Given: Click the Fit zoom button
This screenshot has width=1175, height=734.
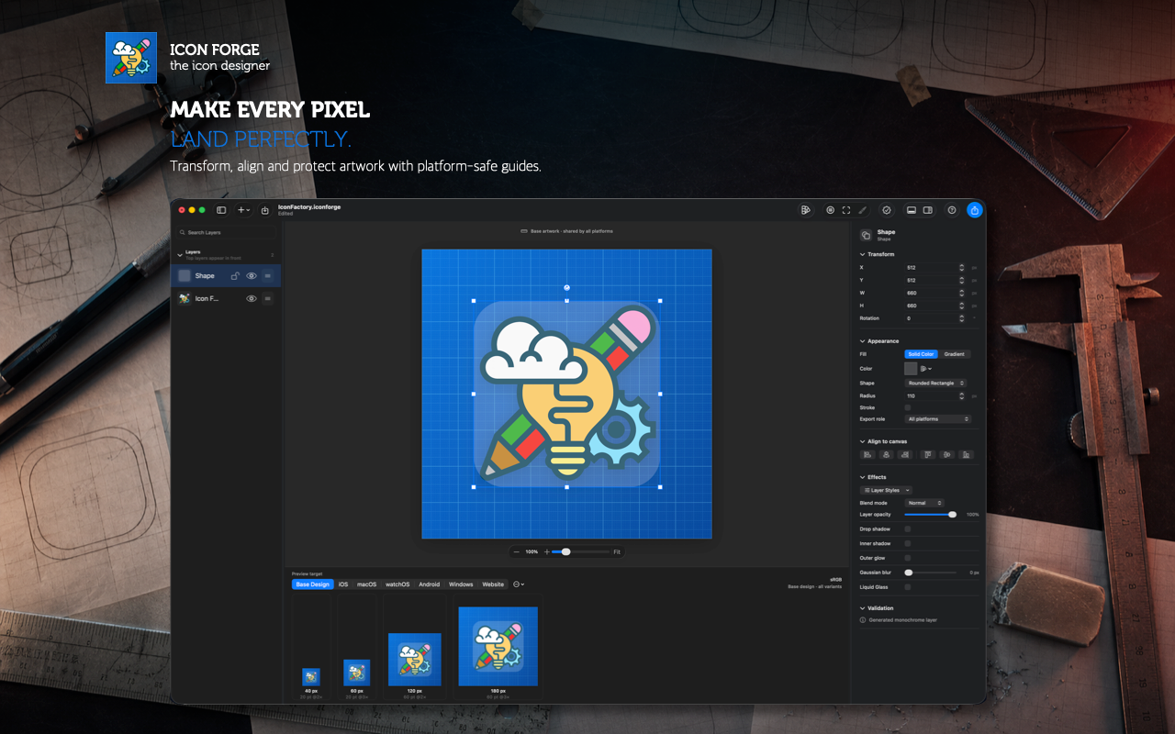Looking at the screenshot, I should 617,551.
